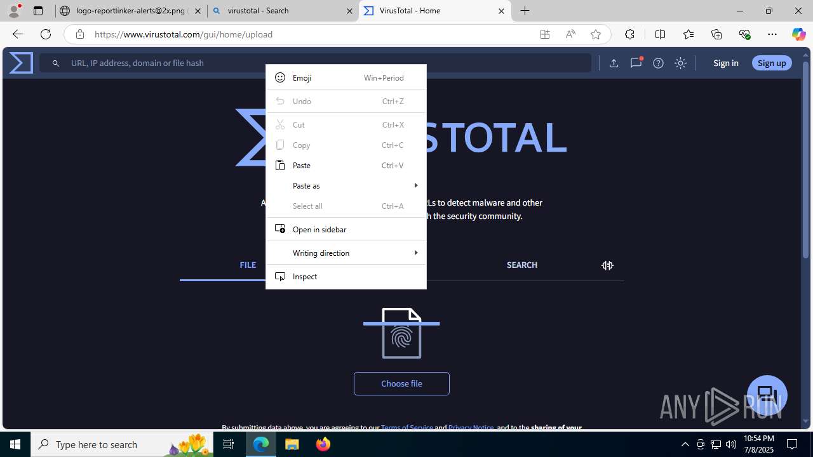This screenshot has height=457, width=813.
Task: Open the Extensions puzzle icon
Action: [629, 34]
